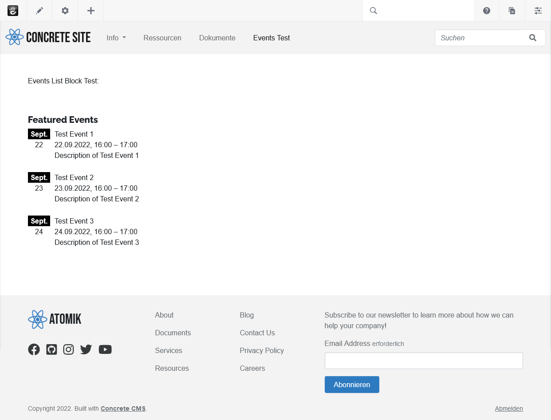Enter edit mode with the pencil icon
This screenshot has height=420, width=551.
click(x=39, y=10)
